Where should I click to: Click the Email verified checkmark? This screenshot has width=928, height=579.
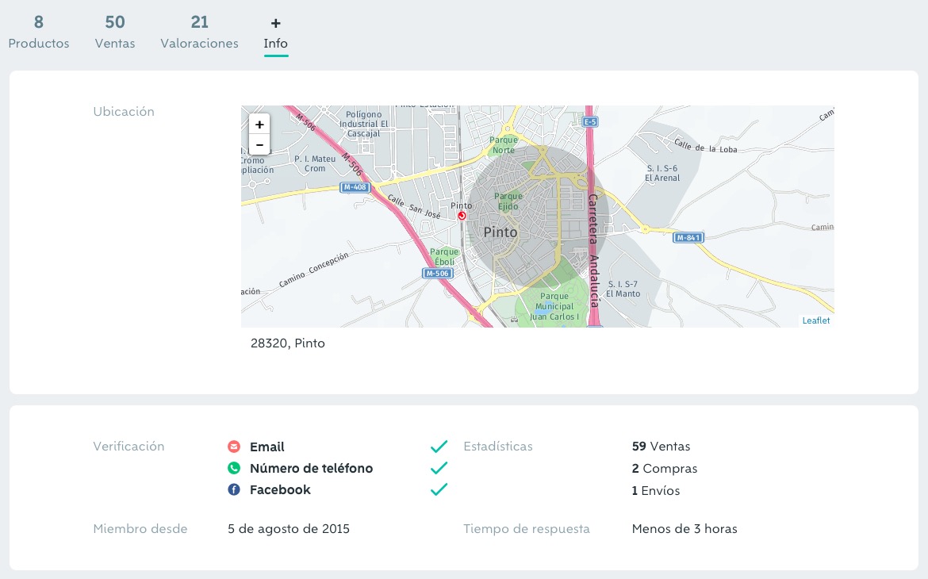pos(439,447)
